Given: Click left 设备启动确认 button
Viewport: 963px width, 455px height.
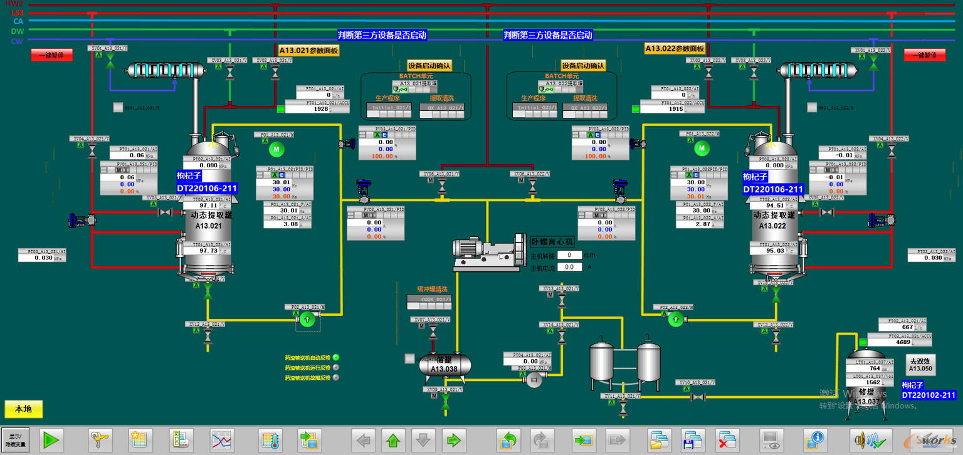Looking at the screenshot, I should [429, 65].
